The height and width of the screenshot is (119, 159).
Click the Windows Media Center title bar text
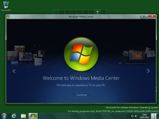coord(81,17)
